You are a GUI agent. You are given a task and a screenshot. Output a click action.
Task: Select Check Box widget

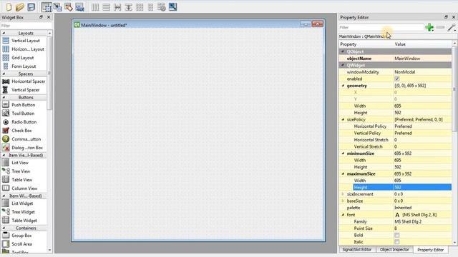(x=21, y=131)
